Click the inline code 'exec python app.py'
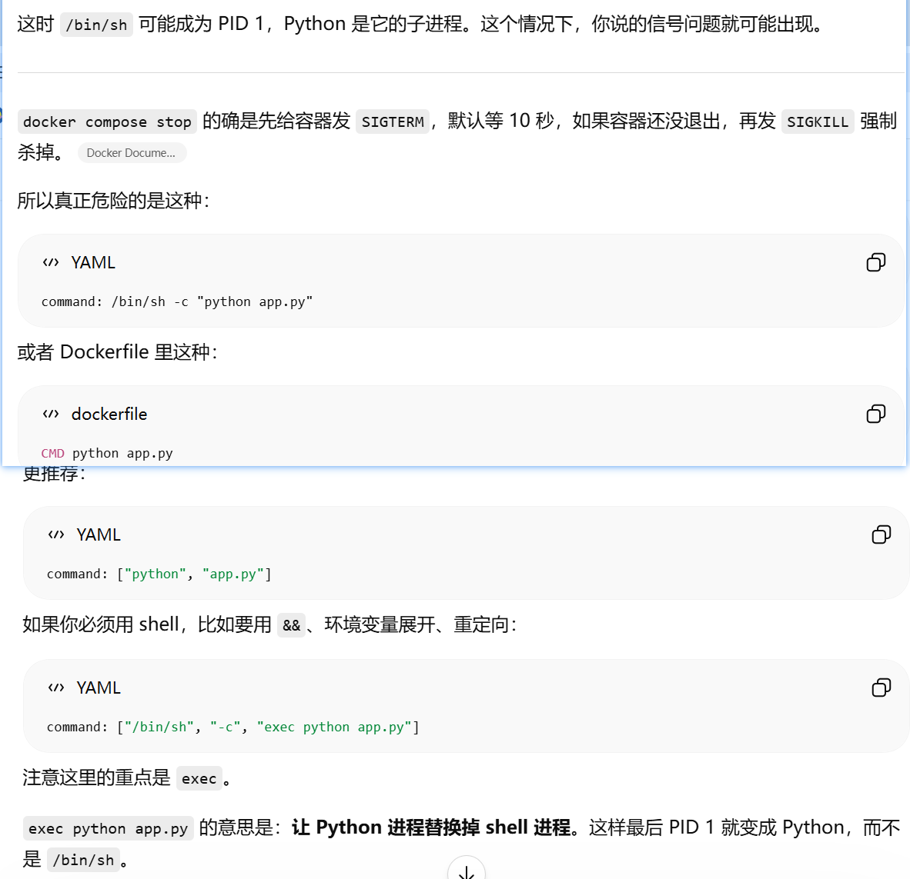910x879 pixels. point(109,828)
